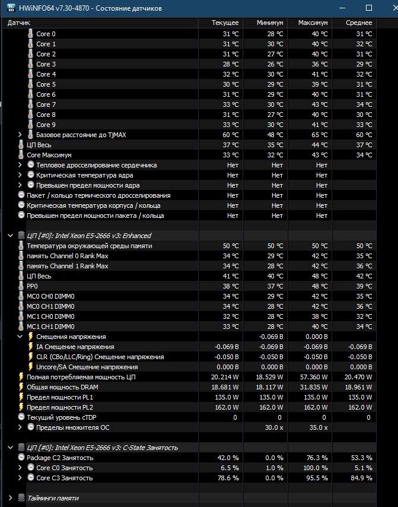Click the Минимум column header
Screen dimensions: 398x507
265,23
